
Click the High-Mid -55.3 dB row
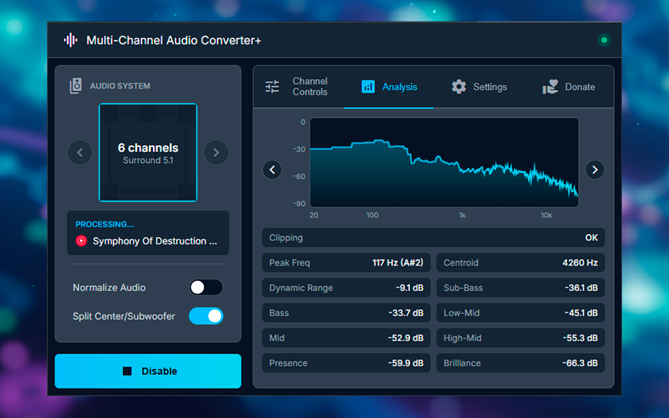pyautogui.click(x=521, y=338)
